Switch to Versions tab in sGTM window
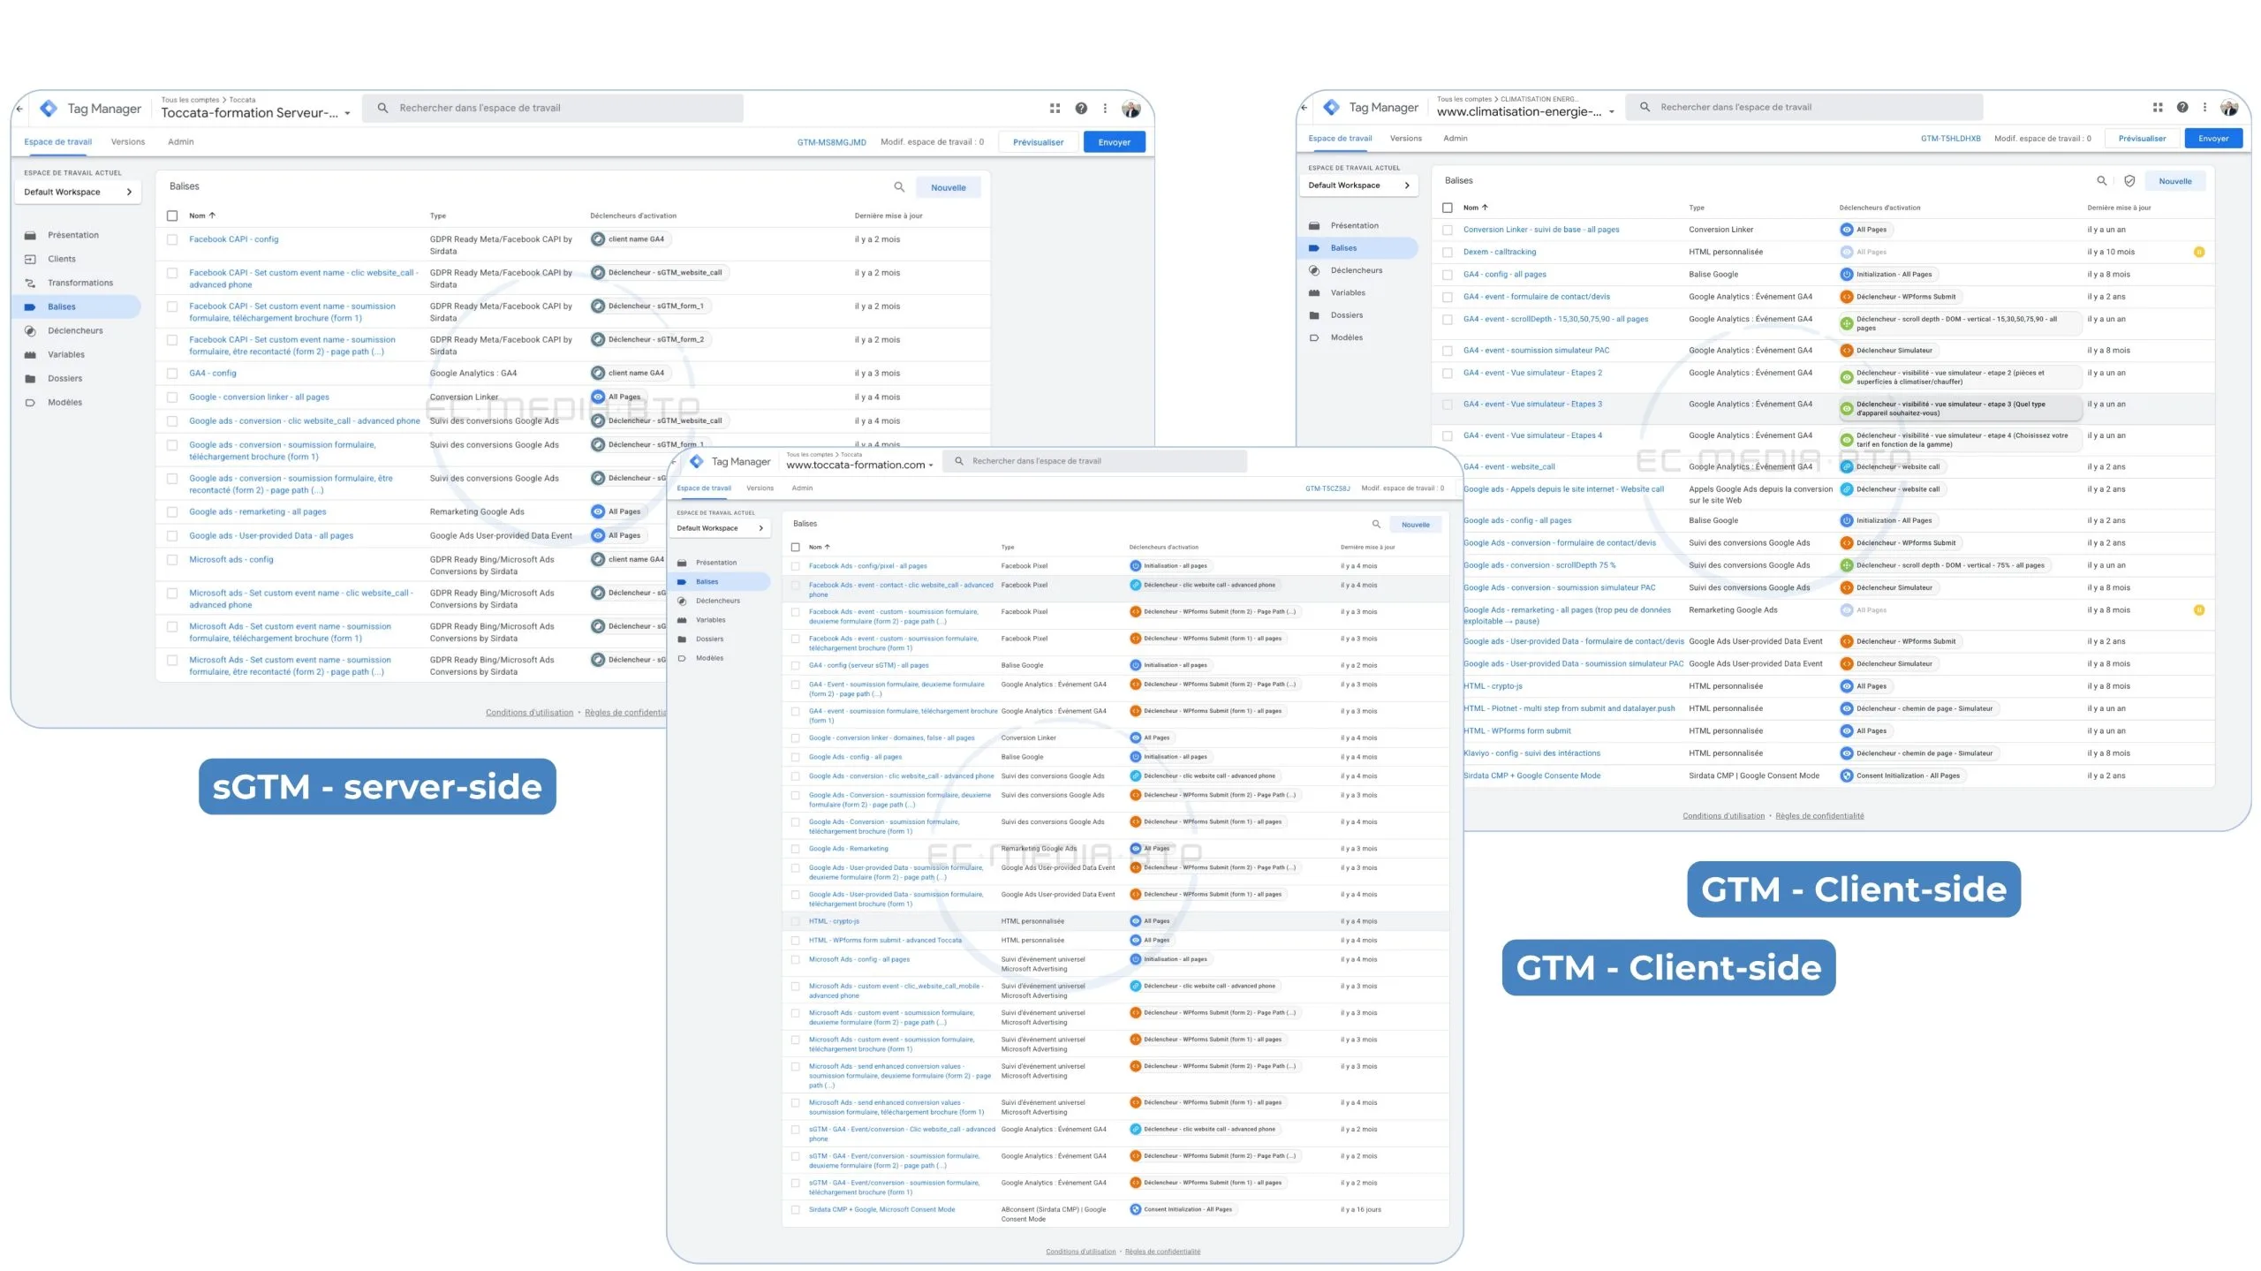Screen dimensions: 2261x1271 point(128,142)
